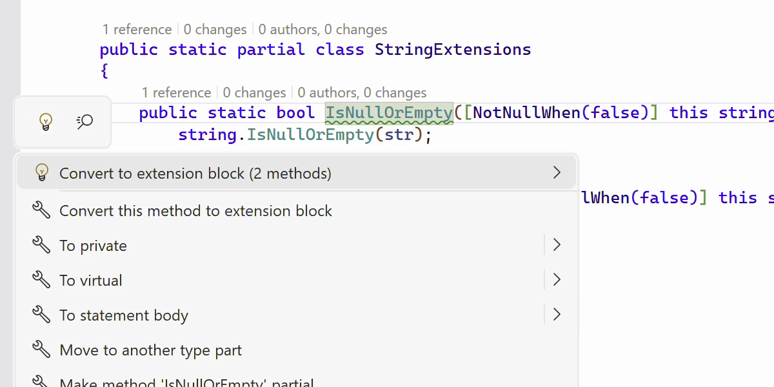
Task: Click wrench icon beside To statement body
Action: (x=41, y=315)
